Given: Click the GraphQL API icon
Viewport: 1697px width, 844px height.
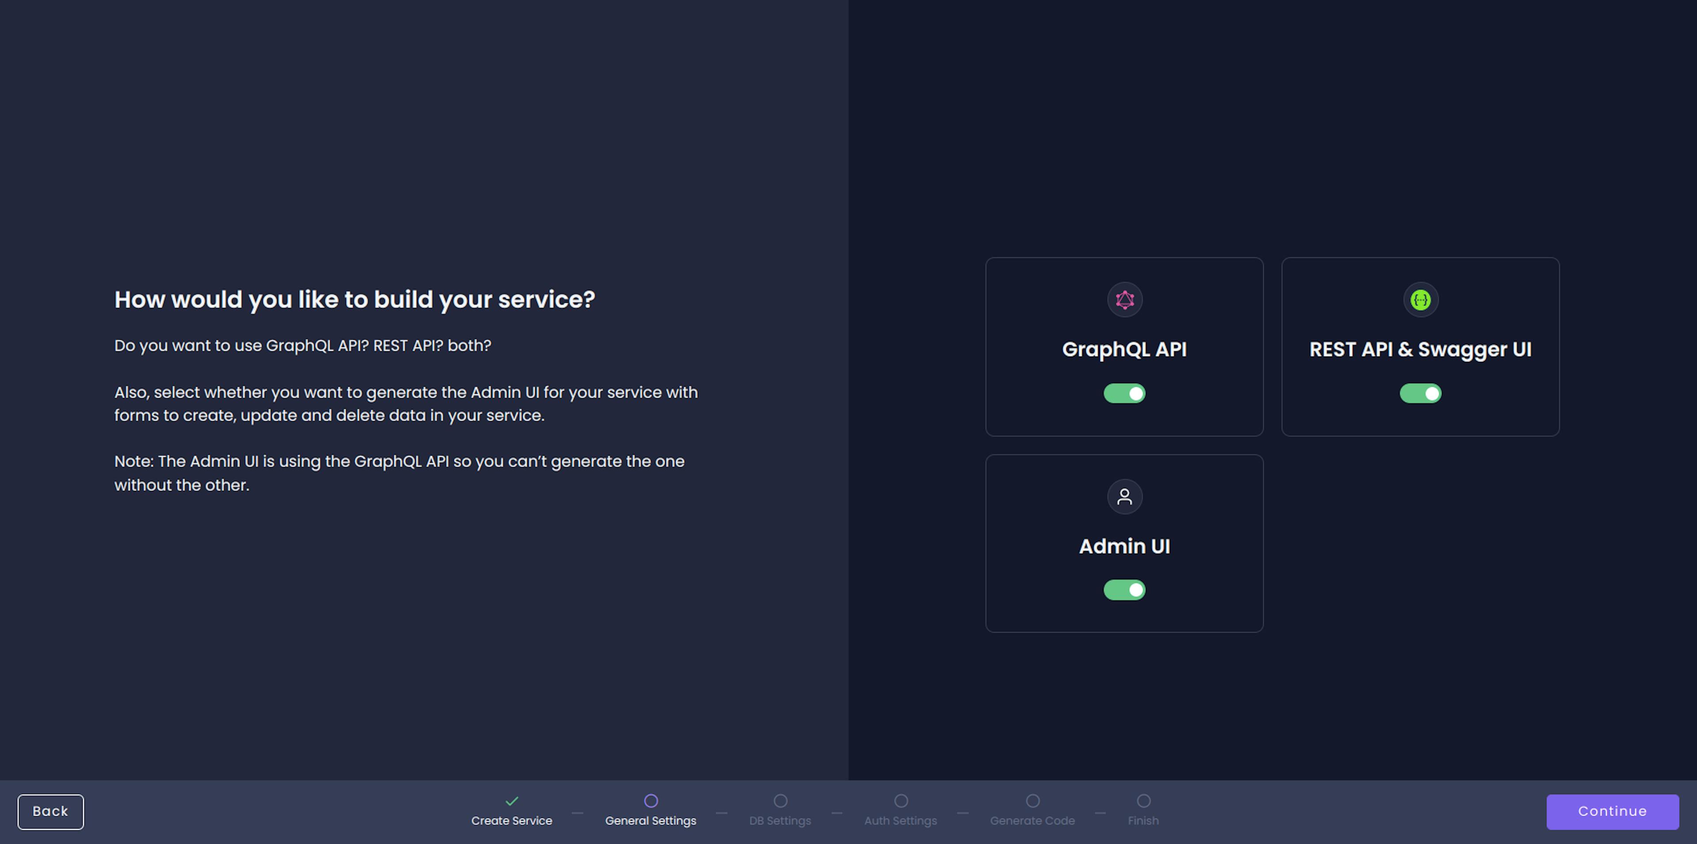Looking at the screenshot, I should point(1124,300).
